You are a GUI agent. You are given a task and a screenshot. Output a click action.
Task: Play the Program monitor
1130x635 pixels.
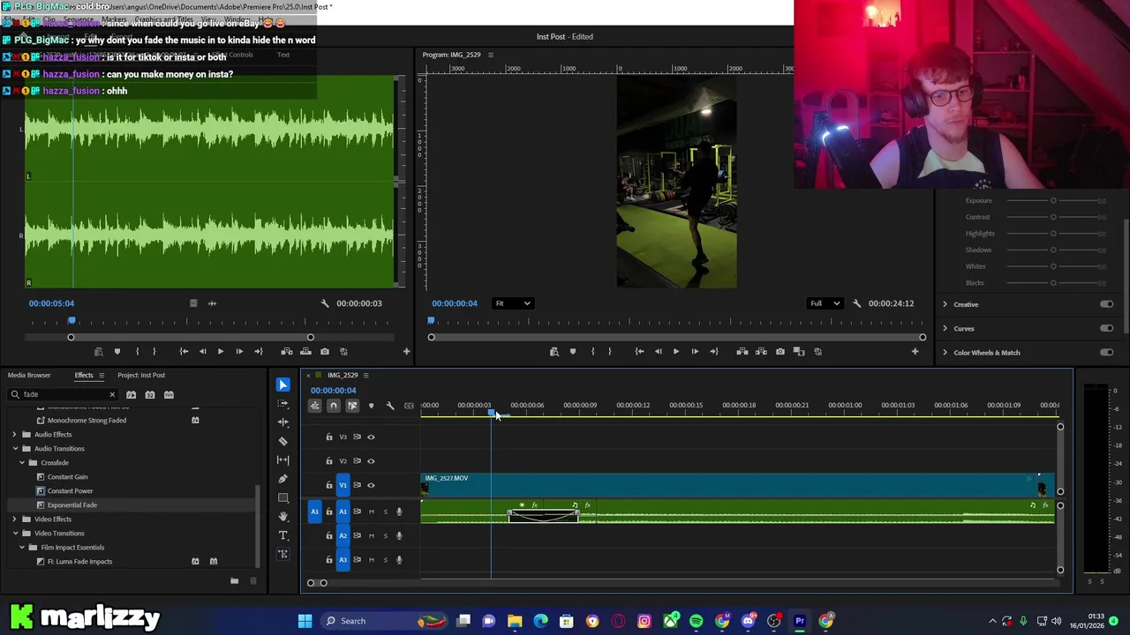tap(676, 351)
